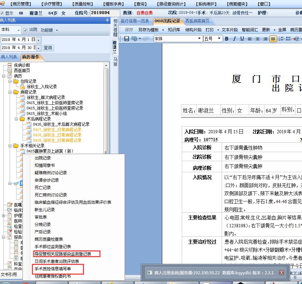Click the 病程记录 folder icon

click(16, 92)
